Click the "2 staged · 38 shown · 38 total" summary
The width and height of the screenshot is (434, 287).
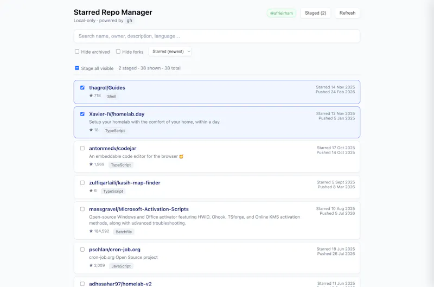[150, 68]
